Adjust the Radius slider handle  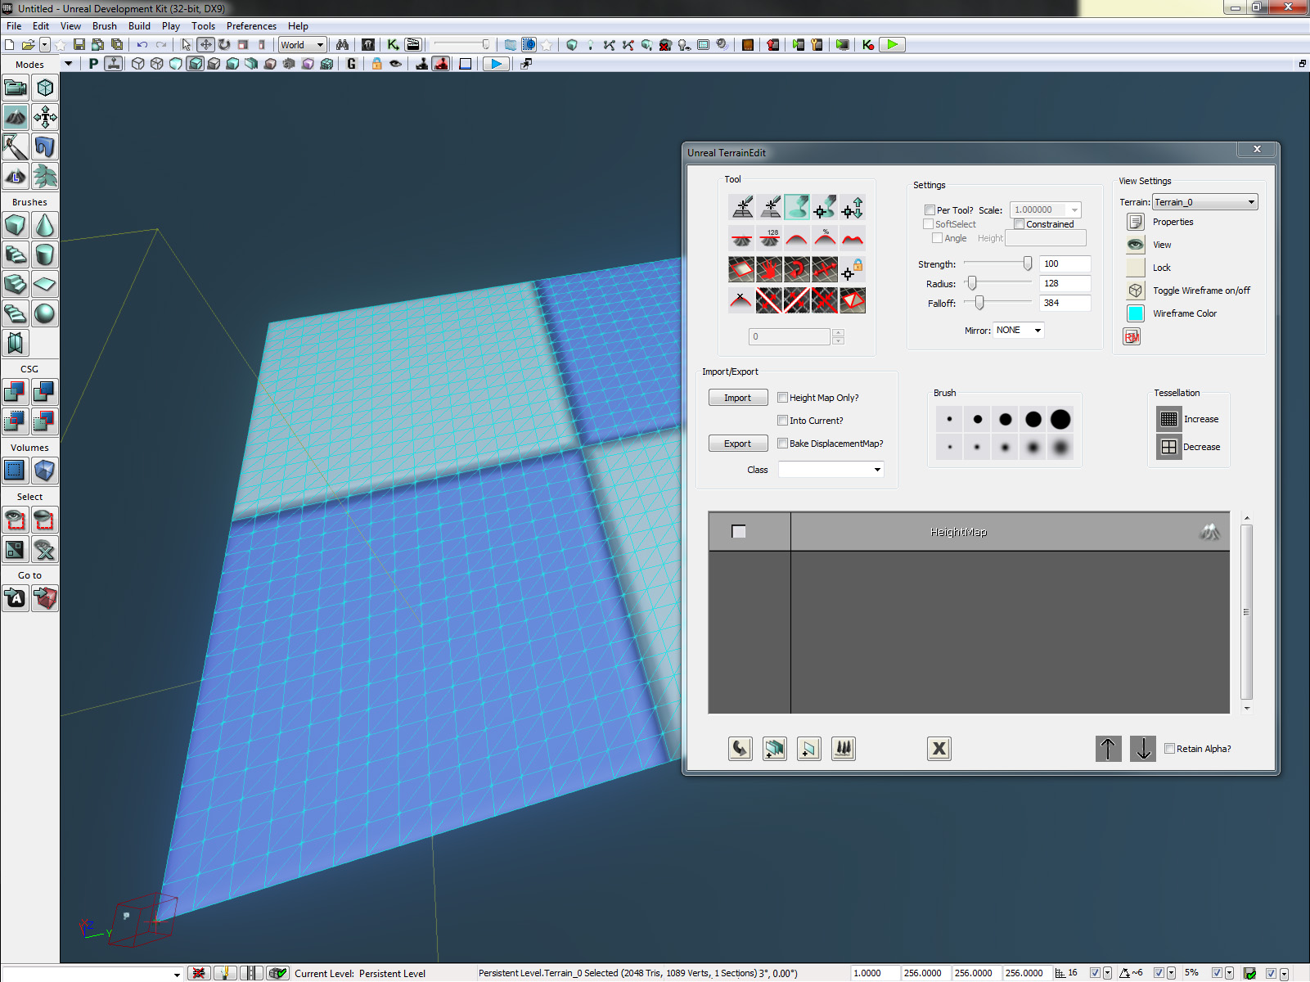pyautogui.click(x=972, y=283)
